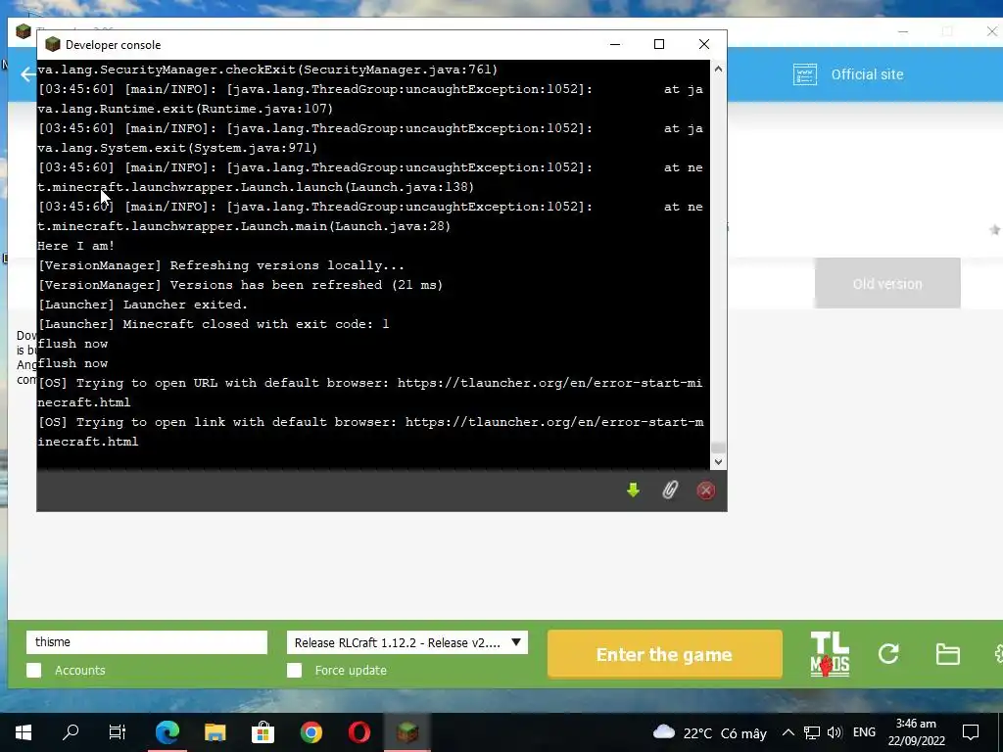The height and width of the screenshot is (752, 1003).
Task: Maximize the Developer console window
Action: pos(659,44)
